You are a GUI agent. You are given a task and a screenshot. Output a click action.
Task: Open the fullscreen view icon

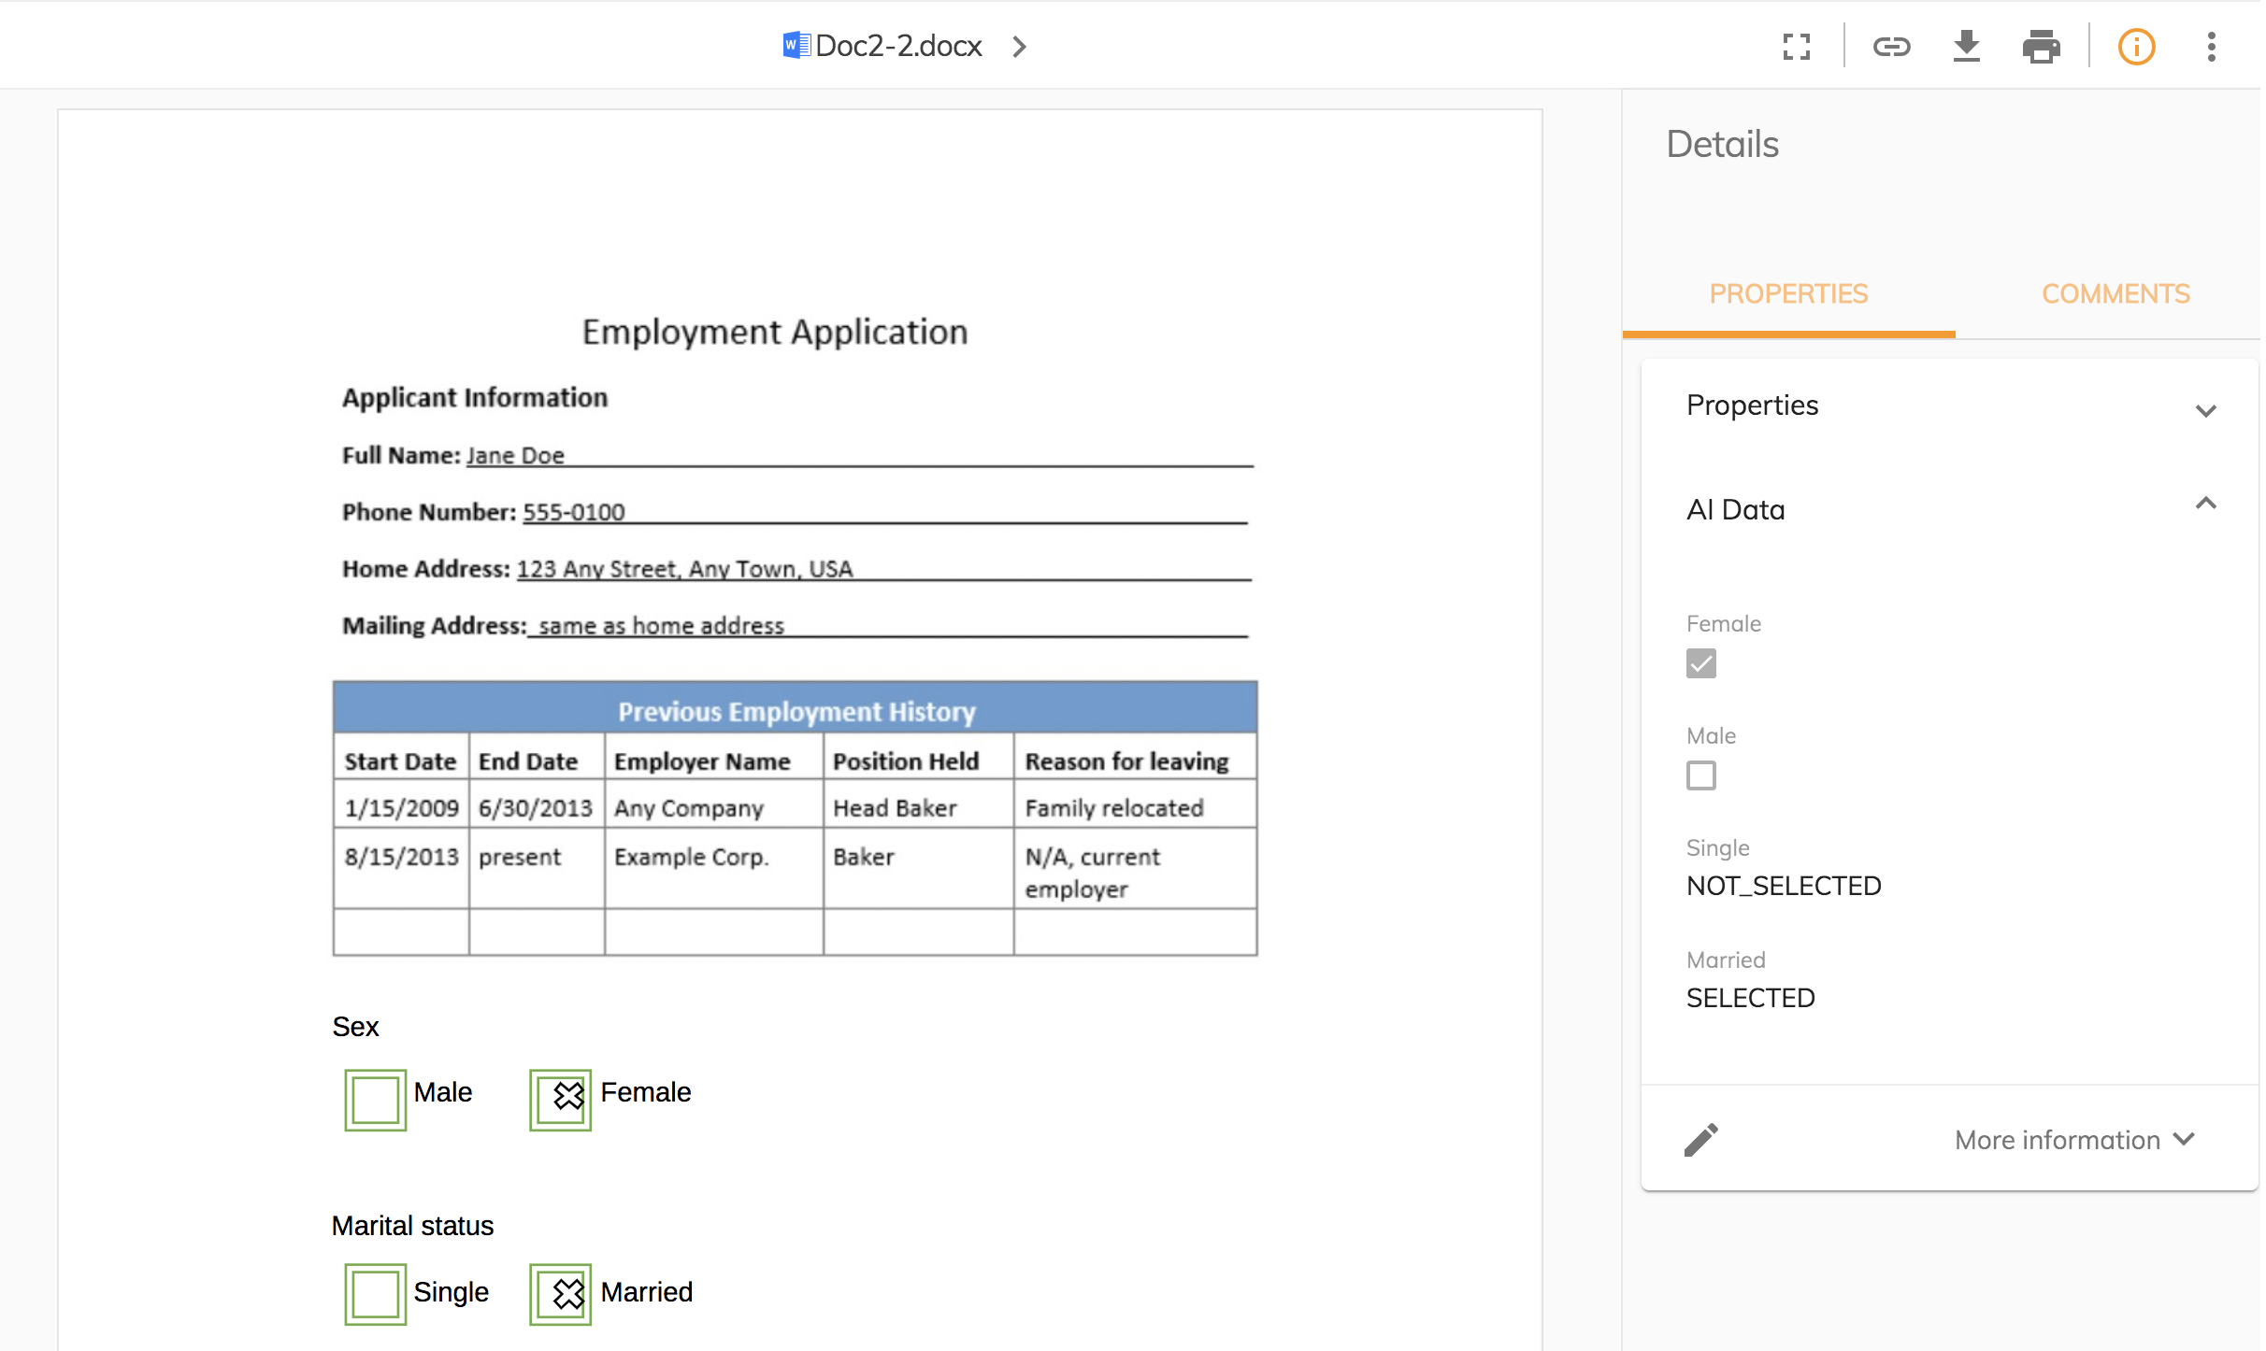tap(1797, 46)
